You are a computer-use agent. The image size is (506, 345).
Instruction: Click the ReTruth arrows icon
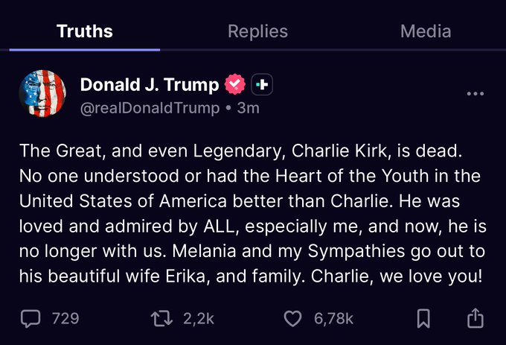pos(160,319)
